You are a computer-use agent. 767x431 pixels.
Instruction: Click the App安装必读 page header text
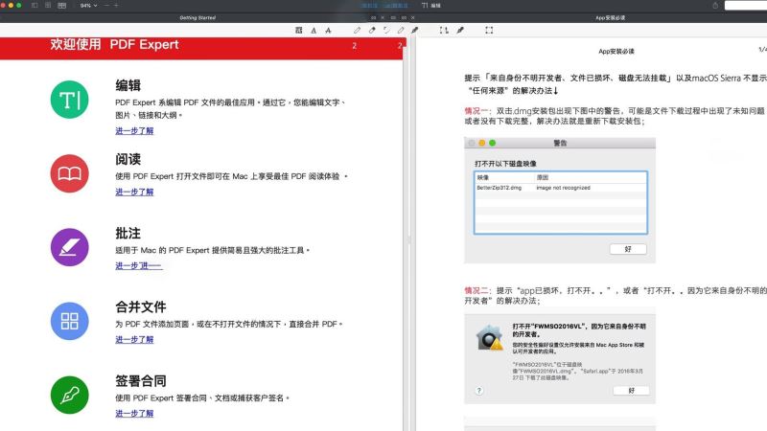coord(616,51)
